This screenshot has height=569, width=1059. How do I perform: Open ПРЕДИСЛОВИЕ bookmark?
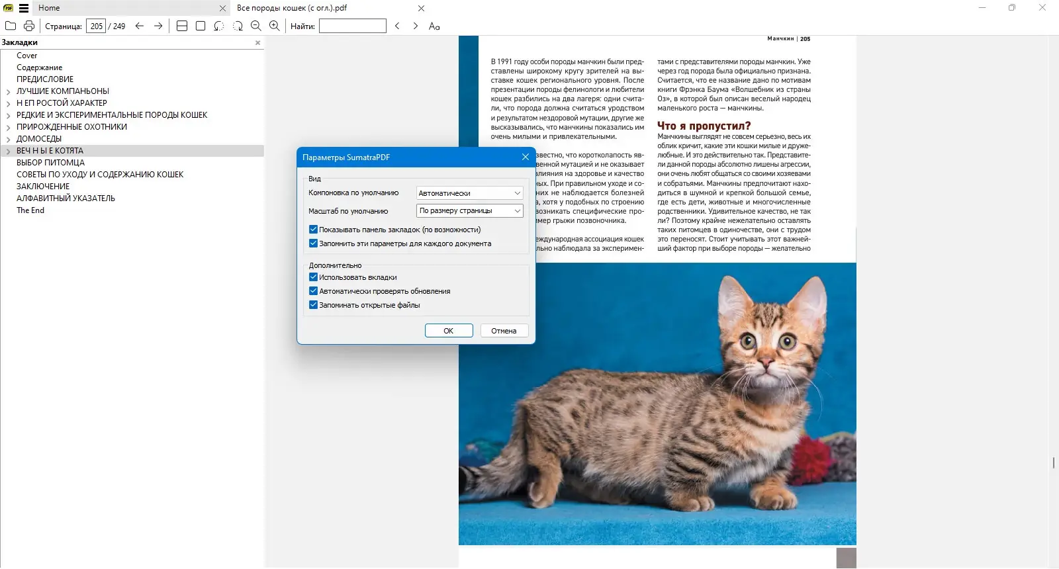click(45, 79)
